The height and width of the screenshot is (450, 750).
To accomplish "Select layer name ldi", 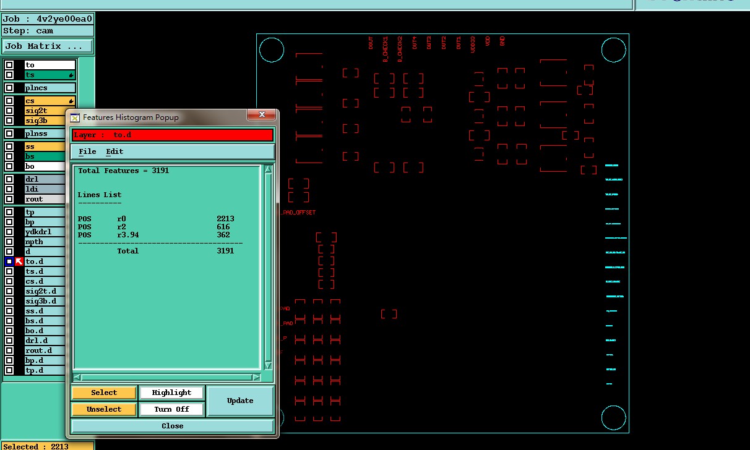I will click(45, 189).
